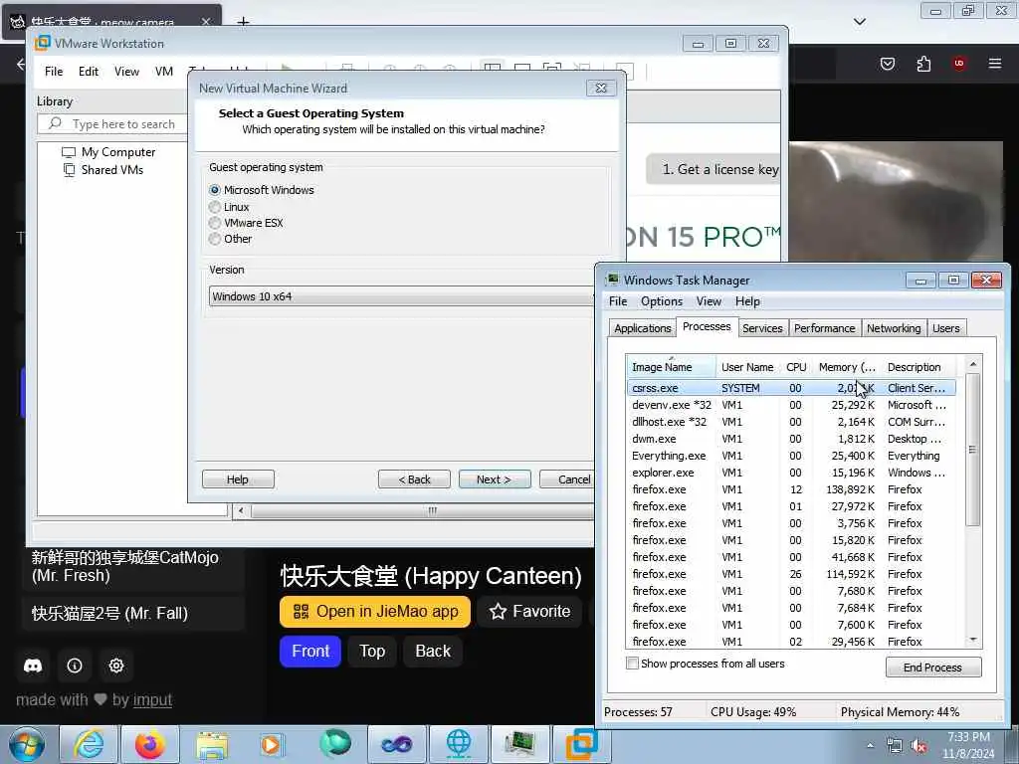Open the gear settings icon on the webpage
The height and width of the screenshot is (764, 1019).
coord(116,666)
